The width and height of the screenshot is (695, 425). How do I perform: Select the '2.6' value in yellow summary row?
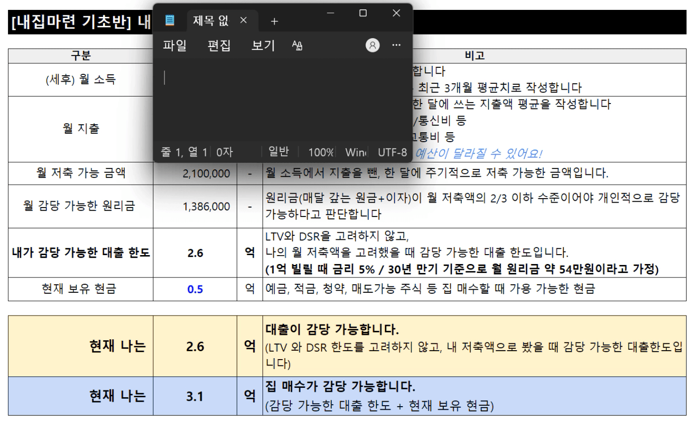195,347
